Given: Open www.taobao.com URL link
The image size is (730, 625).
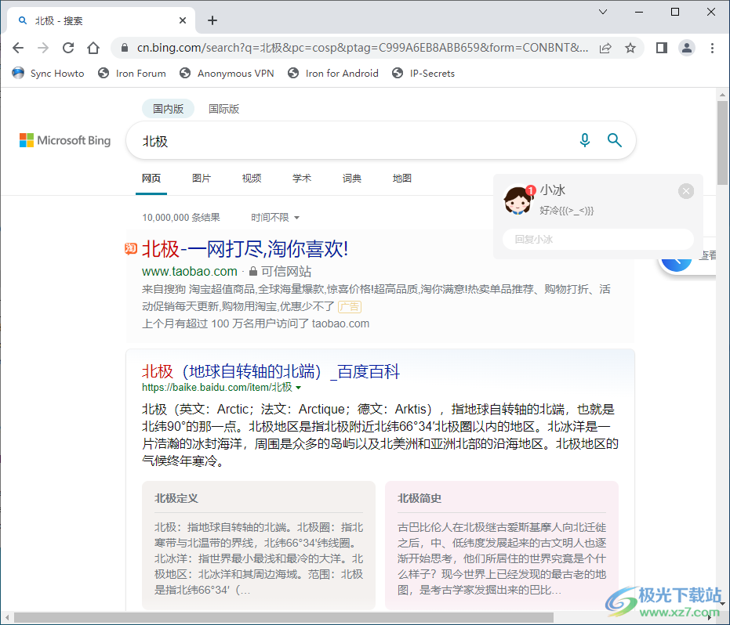Looking at the screenshot, I should [x=190, y=271].
